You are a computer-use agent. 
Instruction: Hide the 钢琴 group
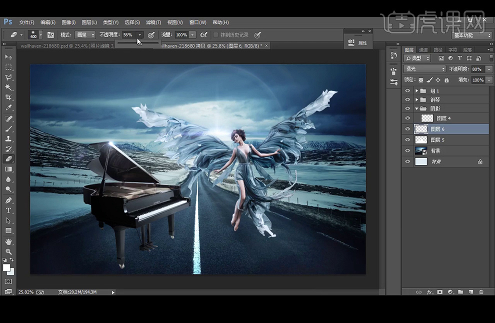point(407,99)
